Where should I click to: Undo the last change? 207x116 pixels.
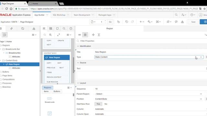click(126, 22)
